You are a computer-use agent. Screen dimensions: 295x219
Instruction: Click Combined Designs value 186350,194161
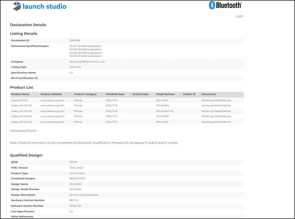(x=77, y=178)
